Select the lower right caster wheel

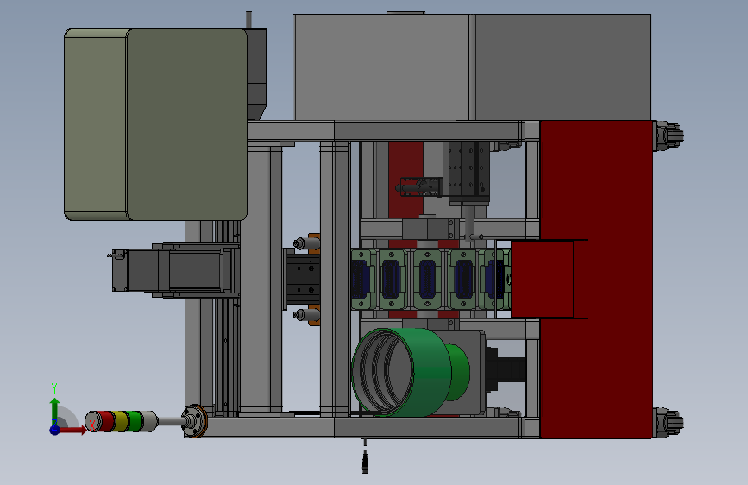[669, 423]
